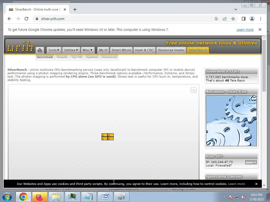Dismiss the Windows 7 update notice

260,29
